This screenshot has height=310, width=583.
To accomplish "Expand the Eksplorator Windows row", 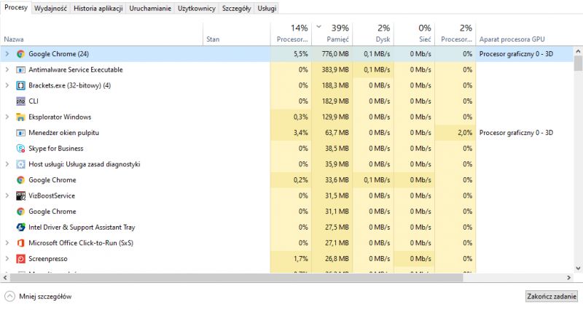I will click(7, 117).
